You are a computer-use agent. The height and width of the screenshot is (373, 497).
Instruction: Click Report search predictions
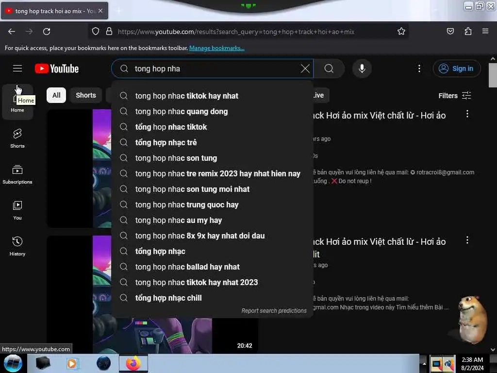click(274, 310)
